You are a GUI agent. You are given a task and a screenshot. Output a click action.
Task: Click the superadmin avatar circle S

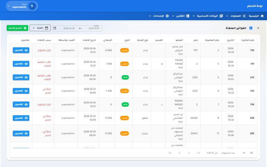(32, 6)
